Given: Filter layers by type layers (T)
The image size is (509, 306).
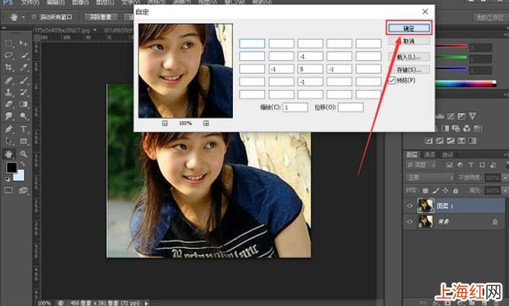Looking at the screenshot, I should click(x=471, y=165).
